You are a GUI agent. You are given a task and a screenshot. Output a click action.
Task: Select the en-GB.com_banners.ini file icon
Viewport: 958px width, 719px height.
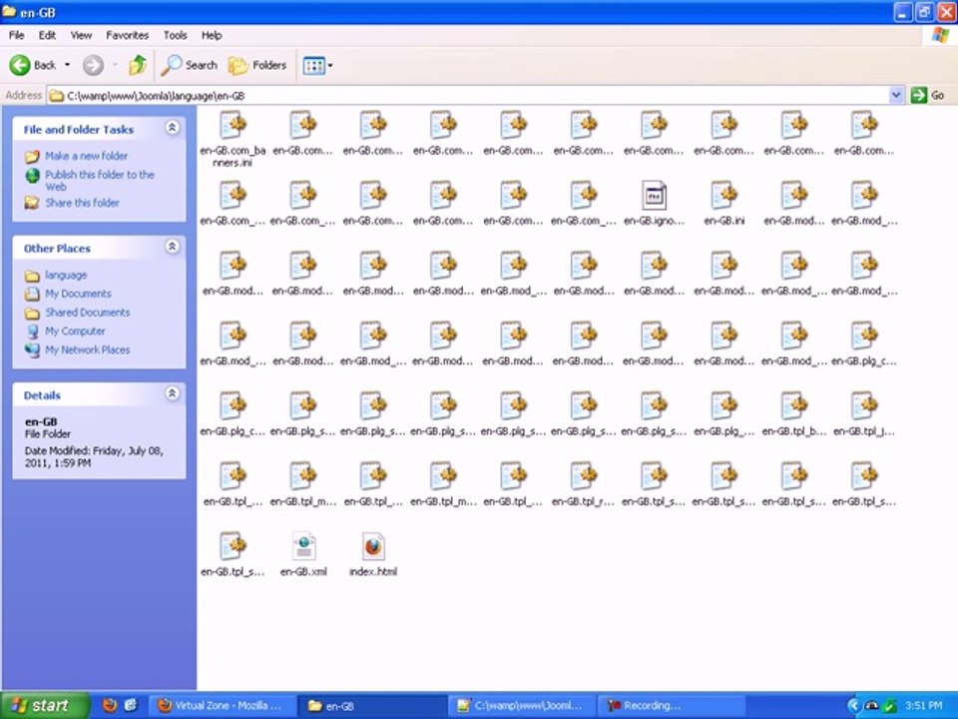pos(233,125)
